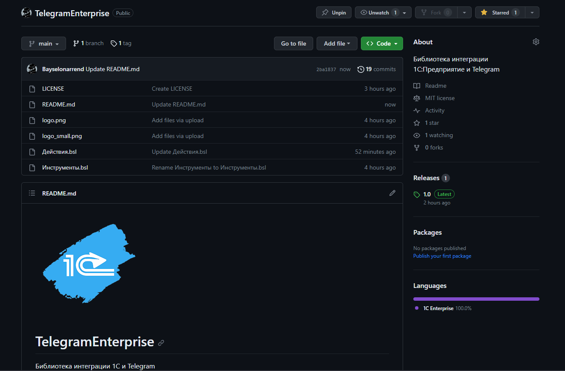The image size is (565, 371).
Task: Open the Fork options dropdown arrow
Action: (464, 12)
